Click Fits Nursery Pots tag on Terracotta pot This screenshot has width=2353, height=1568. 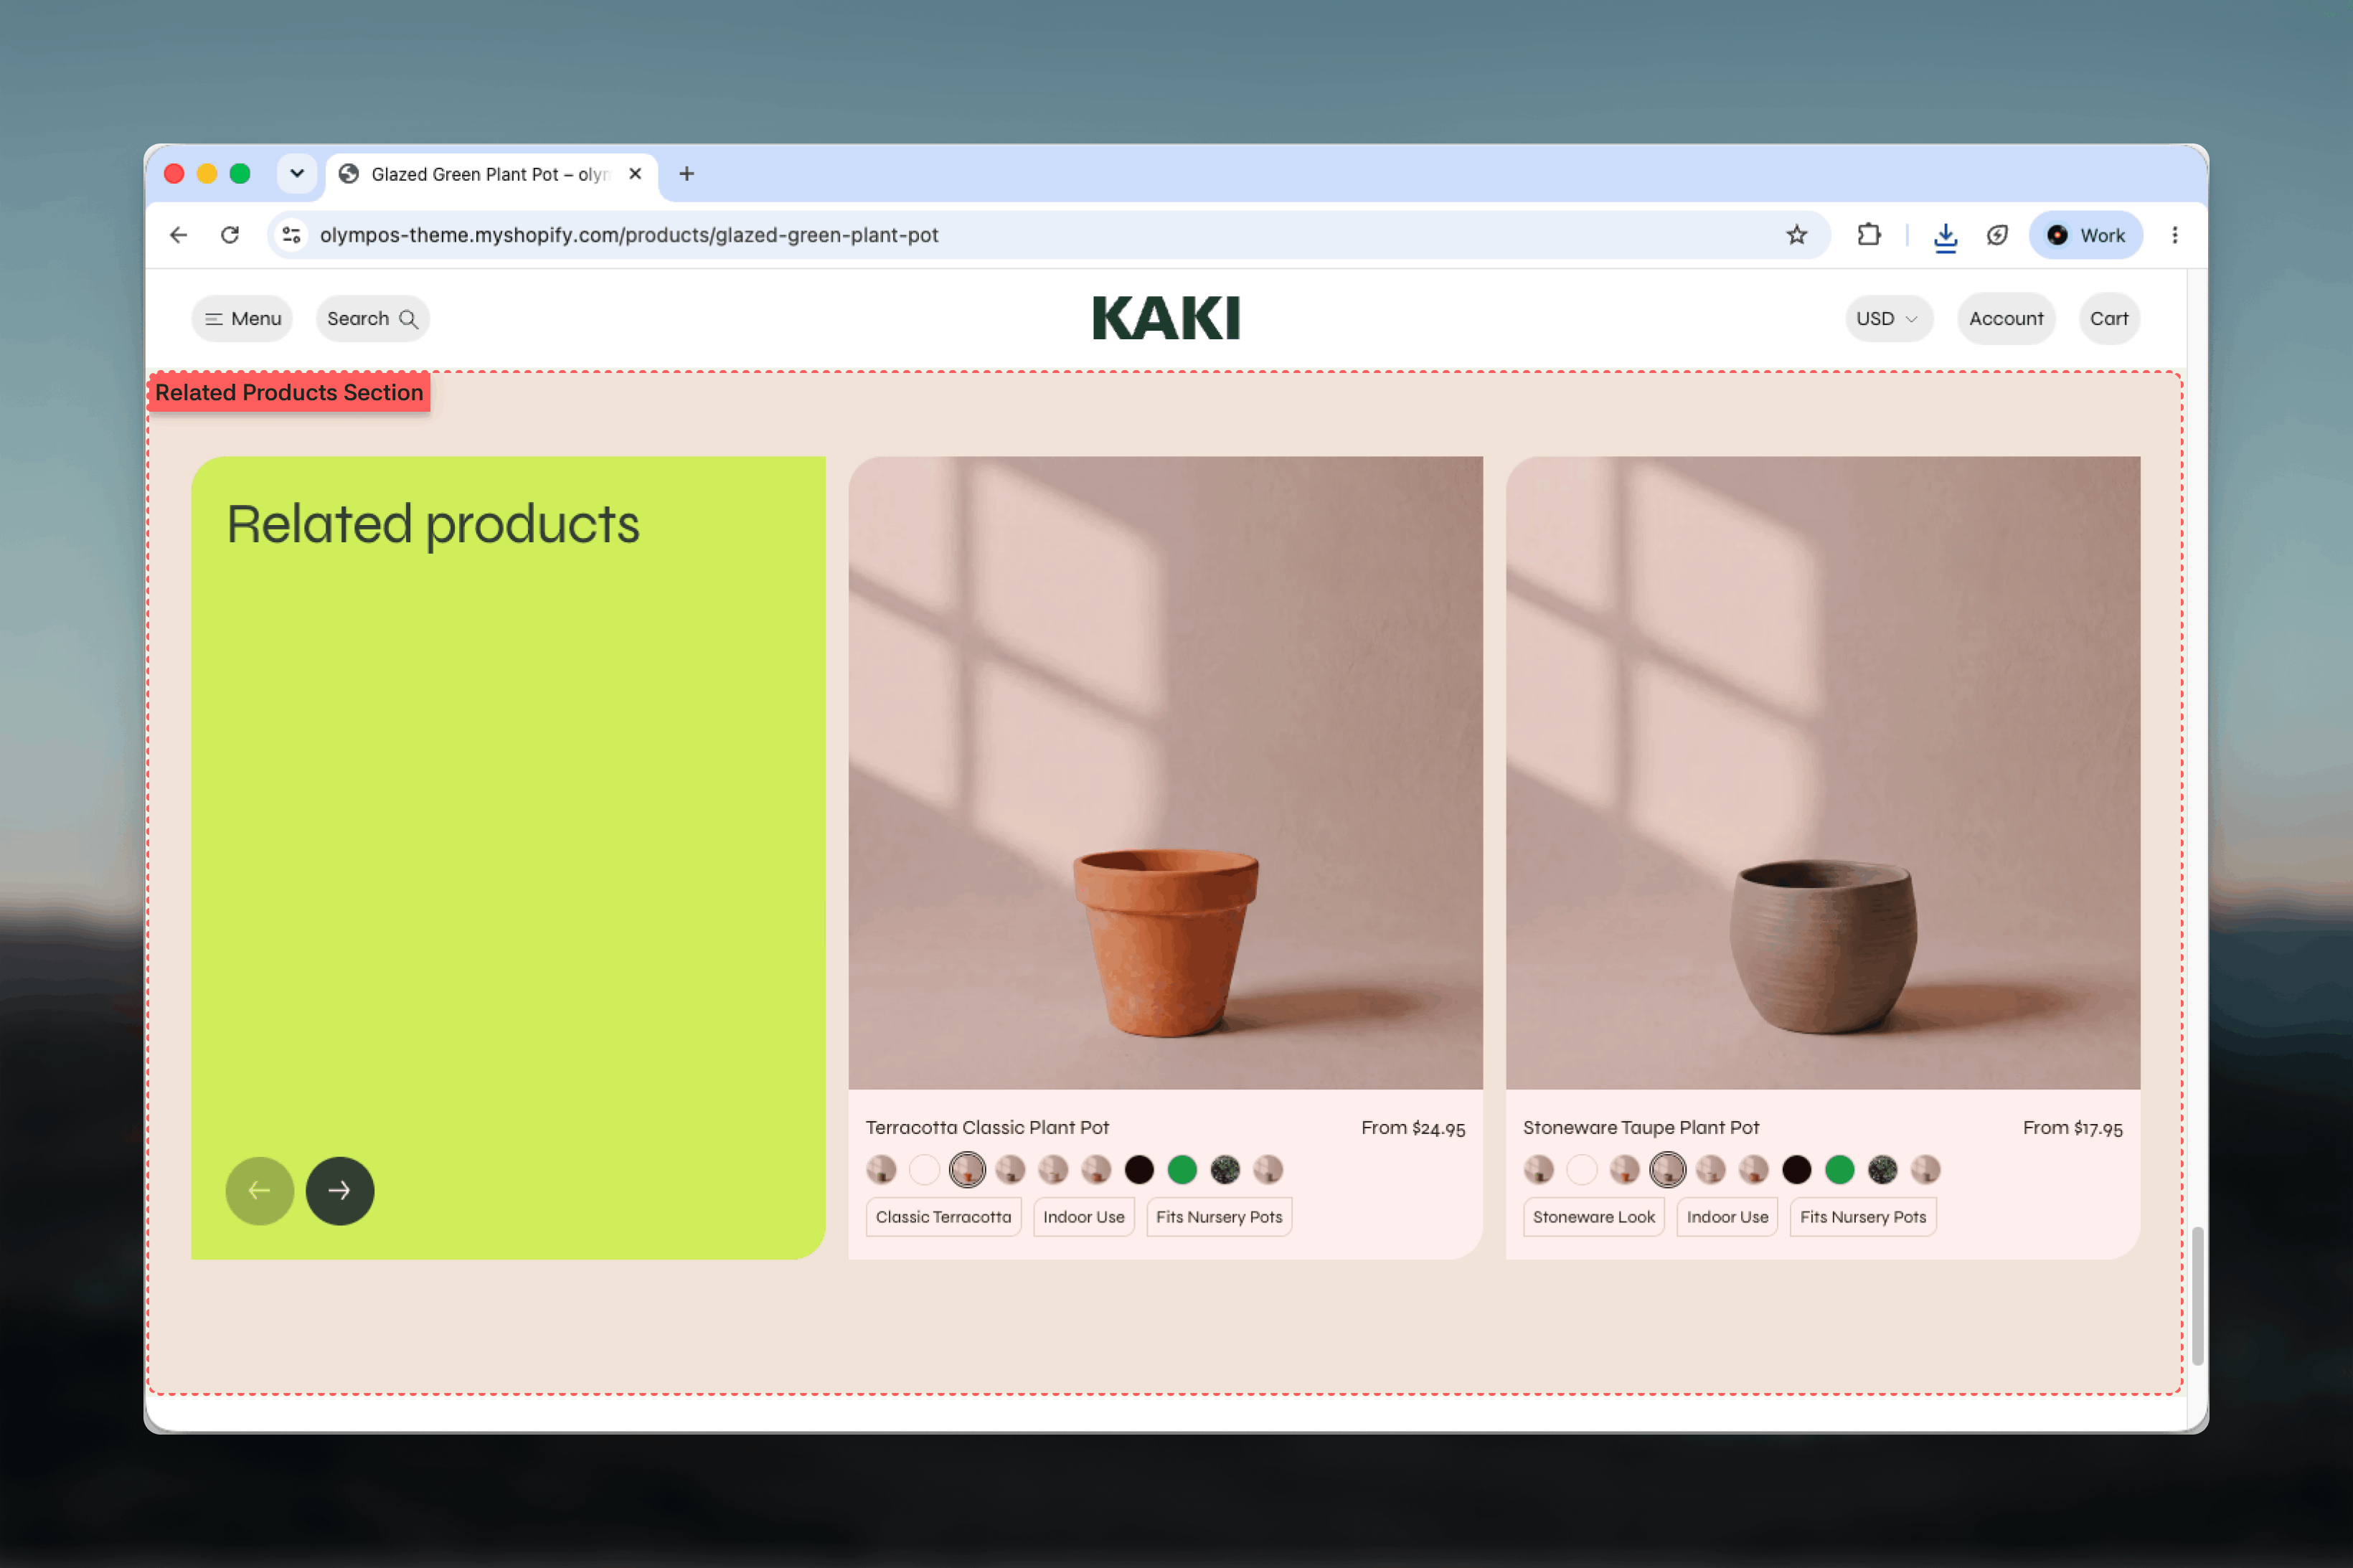pyautogui.click(x=1219, y=1217)
